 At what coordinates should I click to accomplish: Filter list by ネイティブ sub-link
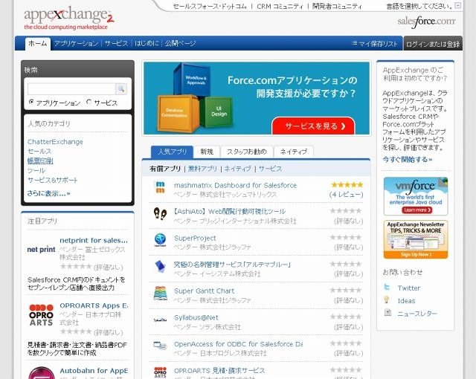tap(238, 169)
